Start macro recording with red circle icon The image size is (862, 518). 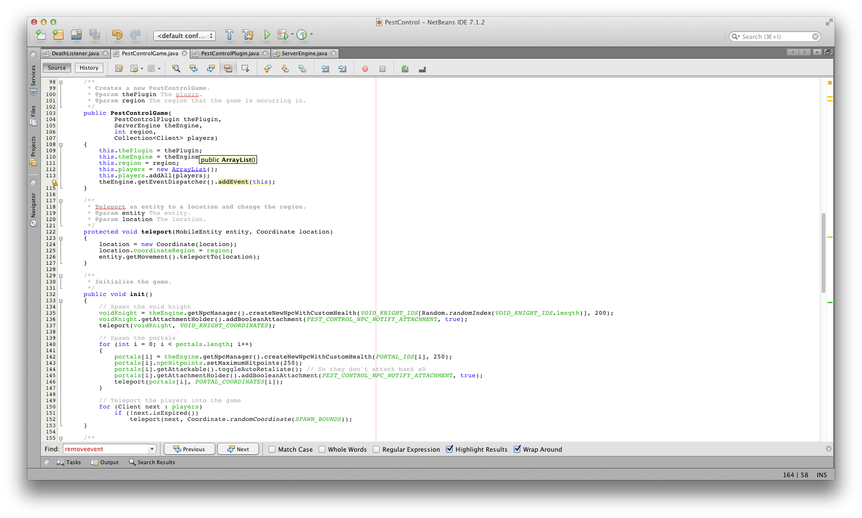point(365,69)
